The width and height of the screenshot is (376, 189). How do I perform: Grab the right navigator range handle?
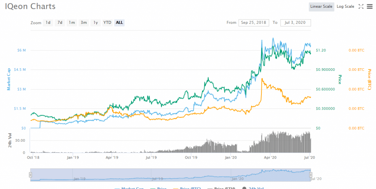pyautogui.click(x=311, y=175)
